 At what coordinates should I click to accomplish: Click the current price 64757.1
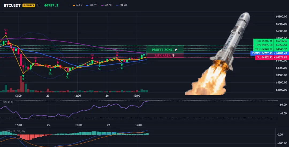click(51, 5)
